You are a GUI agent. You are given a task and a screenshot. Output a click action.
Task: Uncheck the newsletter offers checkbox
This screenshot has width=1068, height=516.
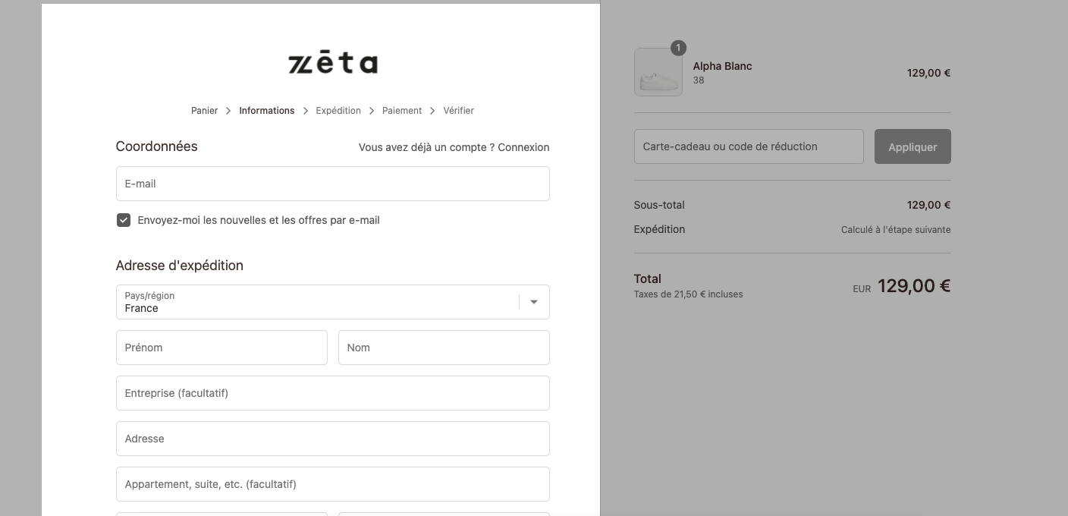[x=124, y=220]
